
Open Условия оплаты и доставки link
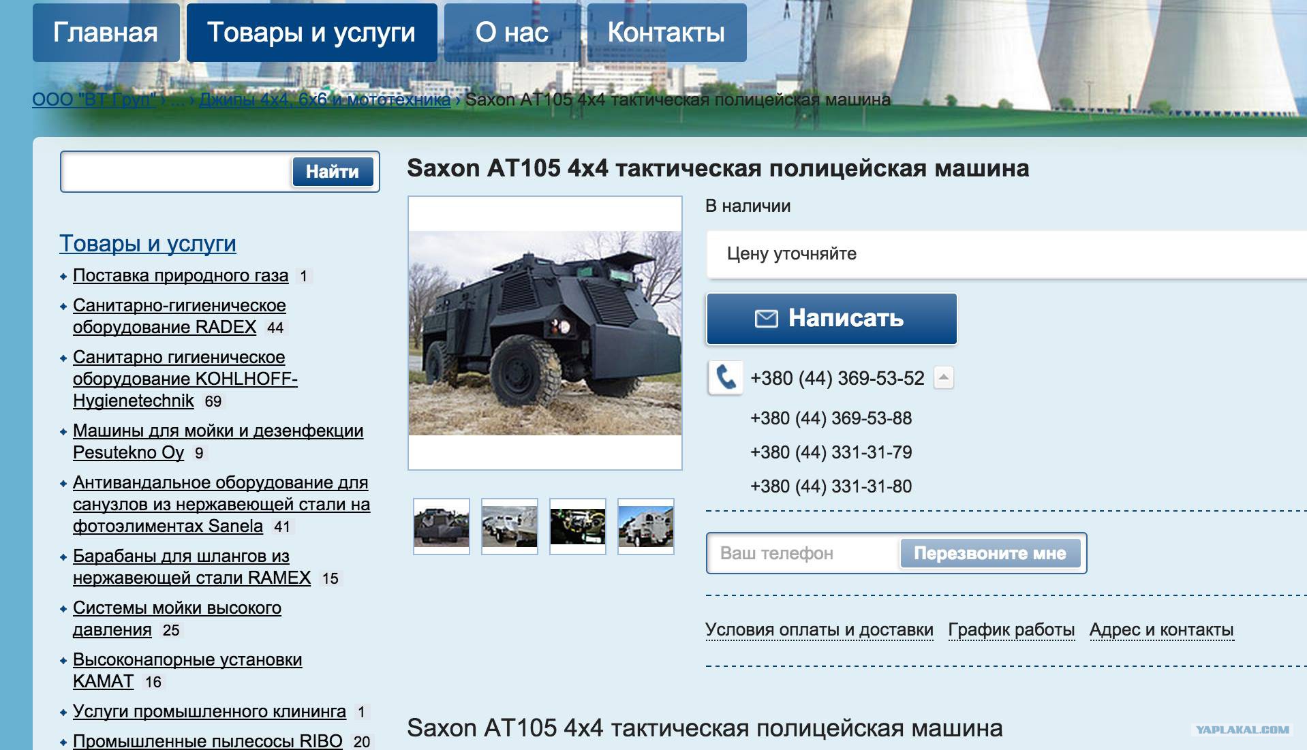coord(819,630)
